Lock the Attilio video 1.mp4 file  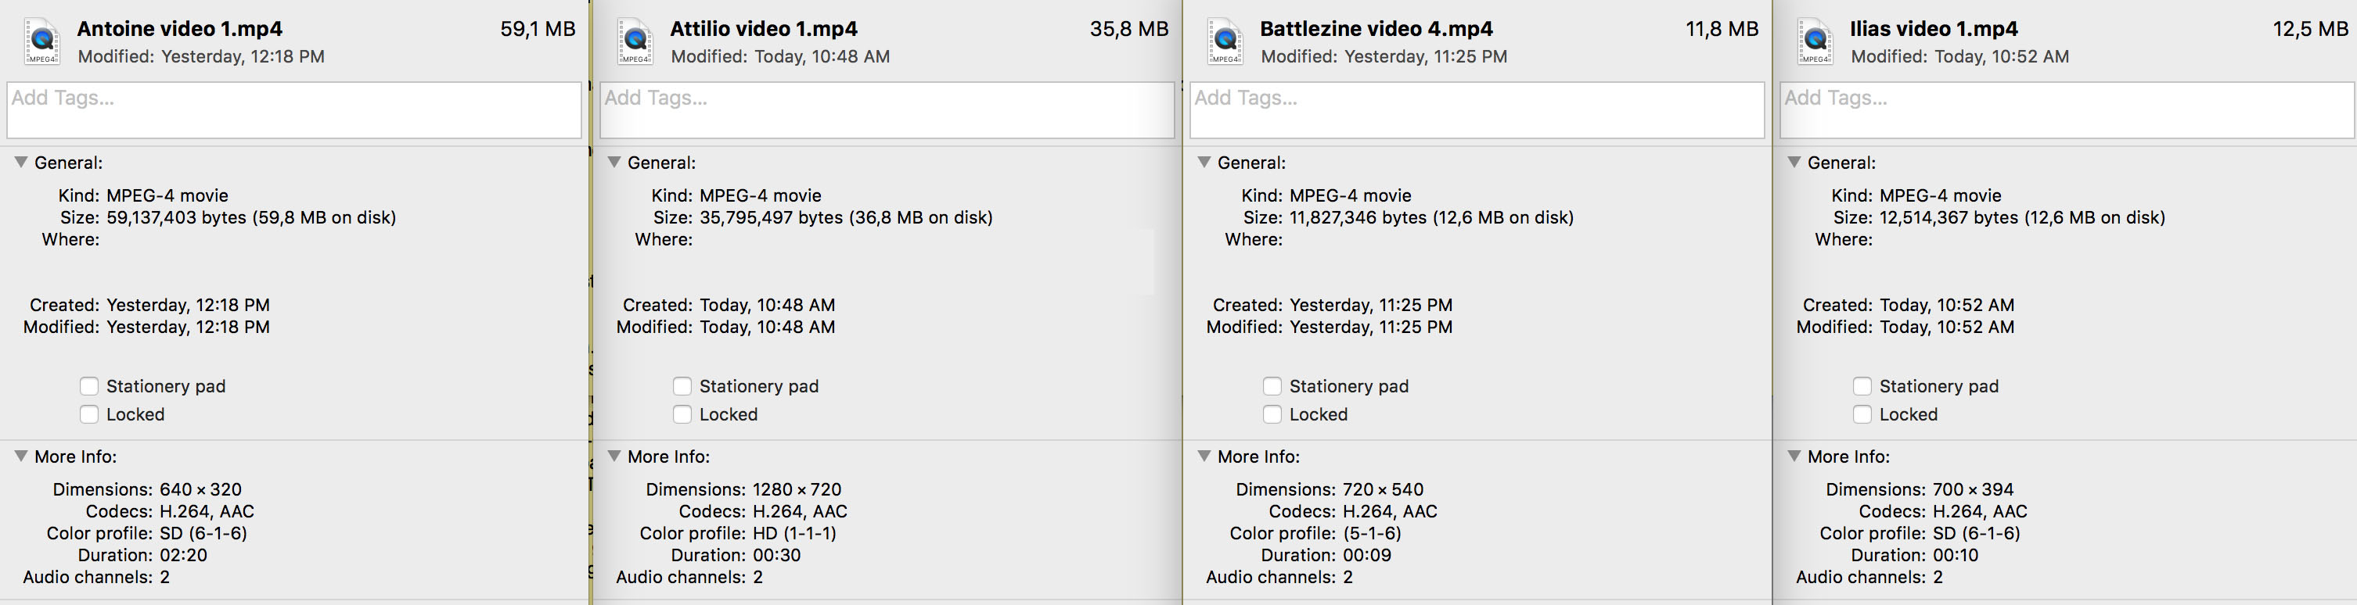coord(682,414)
